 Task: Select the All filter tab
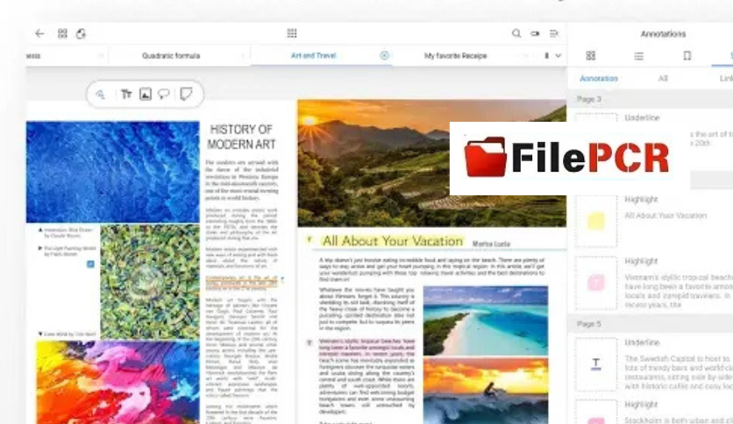[x=663, y=79]
